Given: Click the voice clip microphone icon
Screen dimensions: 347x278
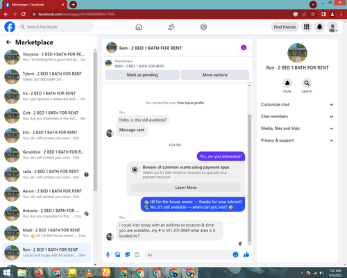Looking at the screenshot, I should pos(108,255).
